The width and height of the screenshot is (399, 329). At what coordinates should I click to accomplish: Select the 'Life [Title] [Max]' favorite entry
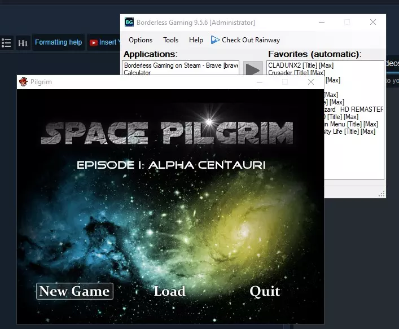click(350, 131)
